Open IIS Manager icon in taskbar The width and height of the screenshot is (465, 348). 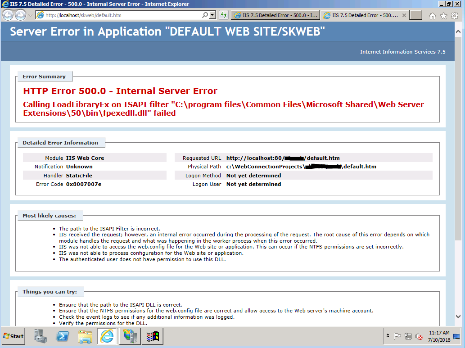(x=130, y=336)
